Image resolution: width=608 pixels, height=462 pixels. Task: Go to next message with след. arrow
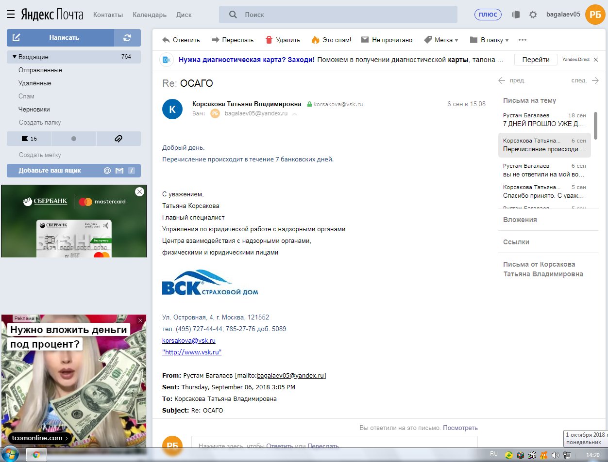[585, 80]
